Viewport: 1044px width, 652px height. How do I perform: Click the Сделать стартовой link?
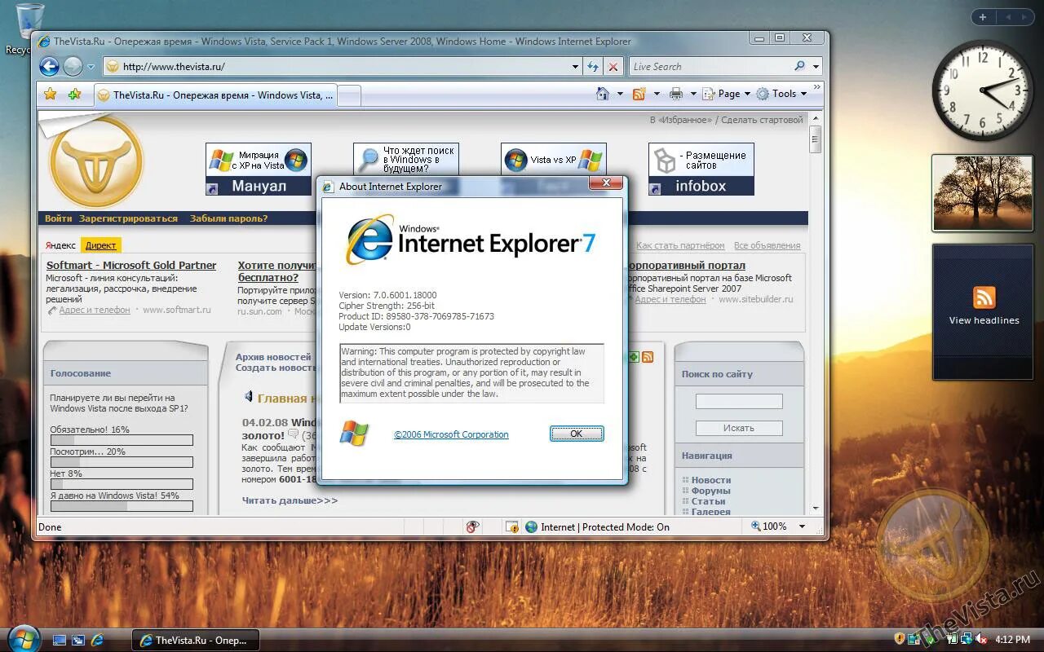(x=762, y=120)
